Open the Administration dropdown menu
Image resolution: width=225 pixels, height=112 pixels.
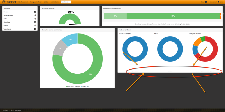coord(55,2)
